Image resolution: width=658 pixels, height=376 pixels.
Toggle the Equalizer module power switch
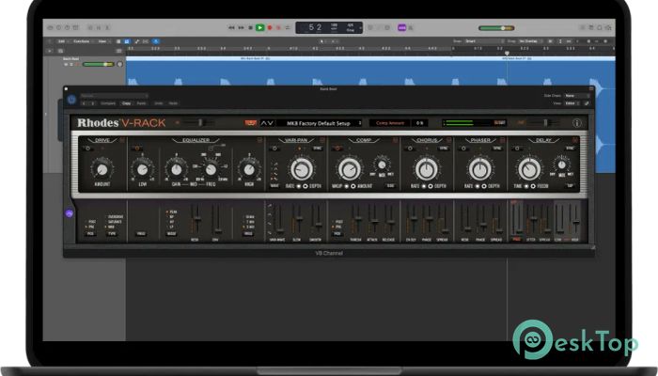[x=137, y=149]
